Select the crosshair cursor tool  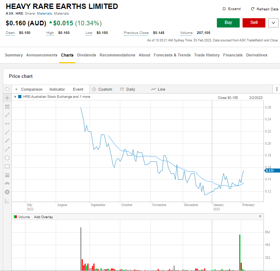(7, 98)
